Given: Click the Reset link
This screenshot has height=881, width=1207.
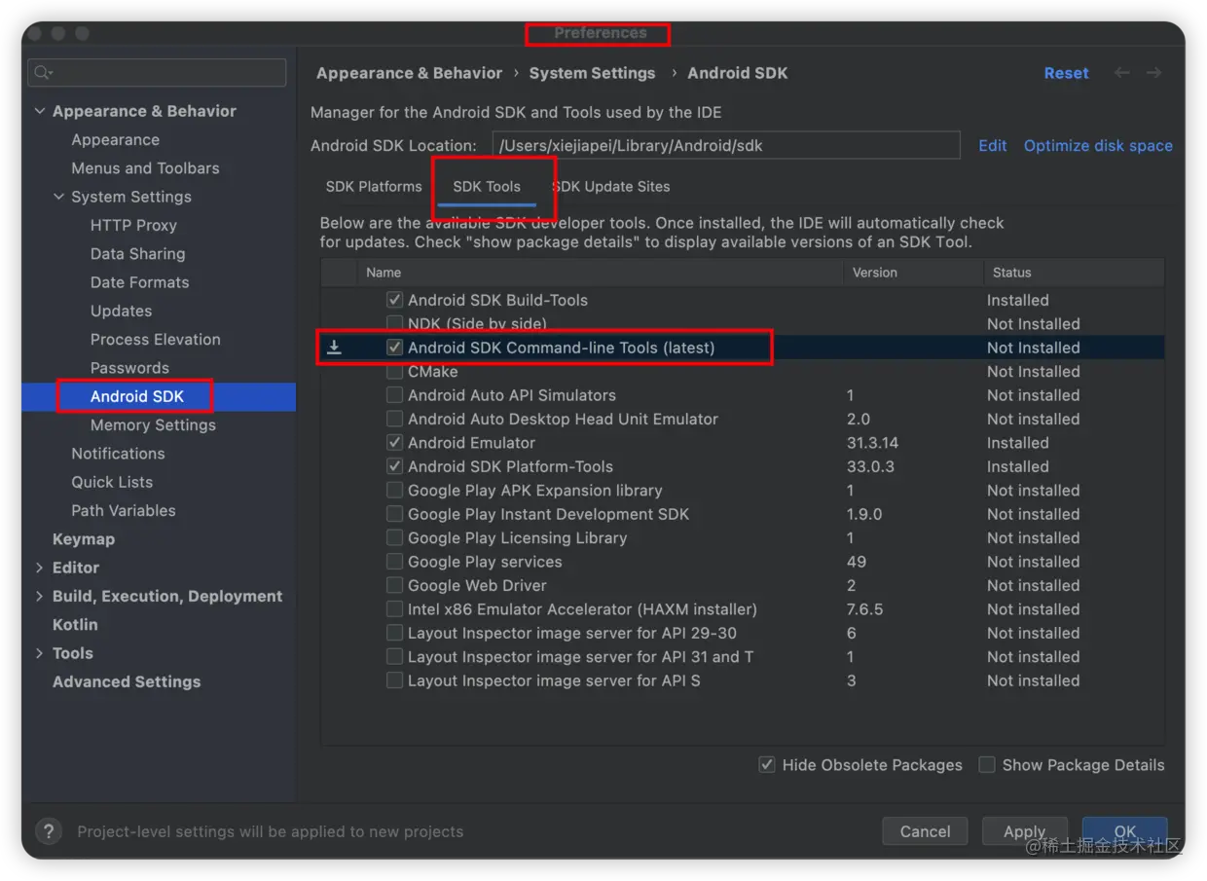Looking at the screenshot, I should click(x=1066, y=73).
